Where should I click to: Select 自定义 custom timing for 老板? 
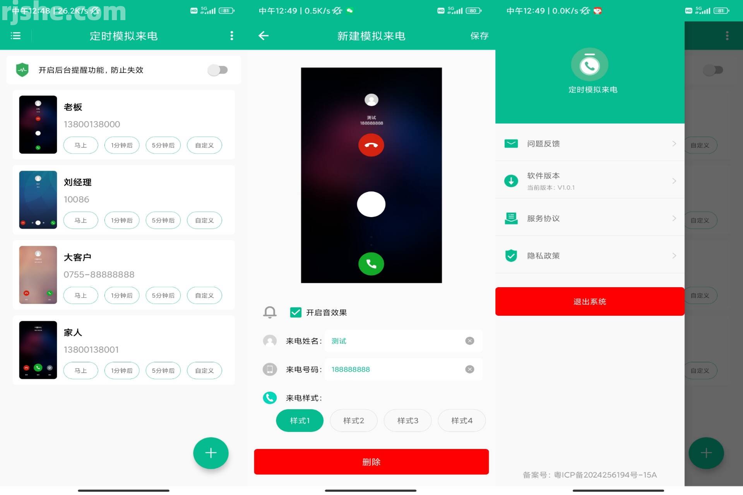pyautogui.click(x=205, y=145)
